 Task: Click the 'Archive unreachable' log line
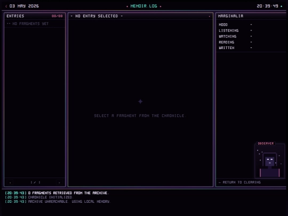(x=58, y=202)
